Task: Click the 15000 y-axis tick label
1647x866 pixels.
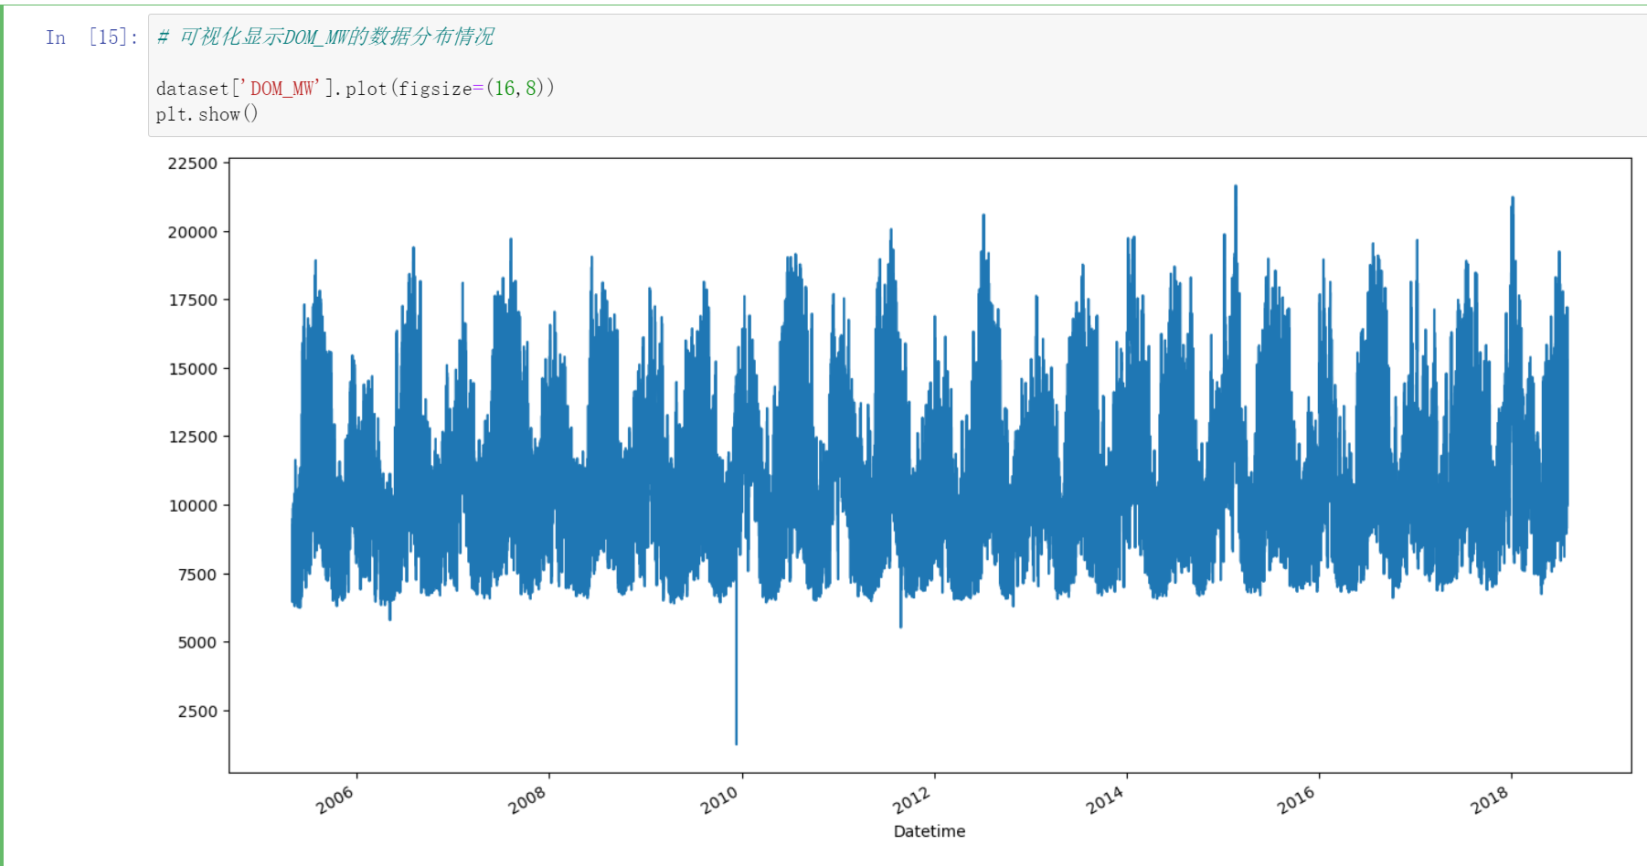Action: 193,369
